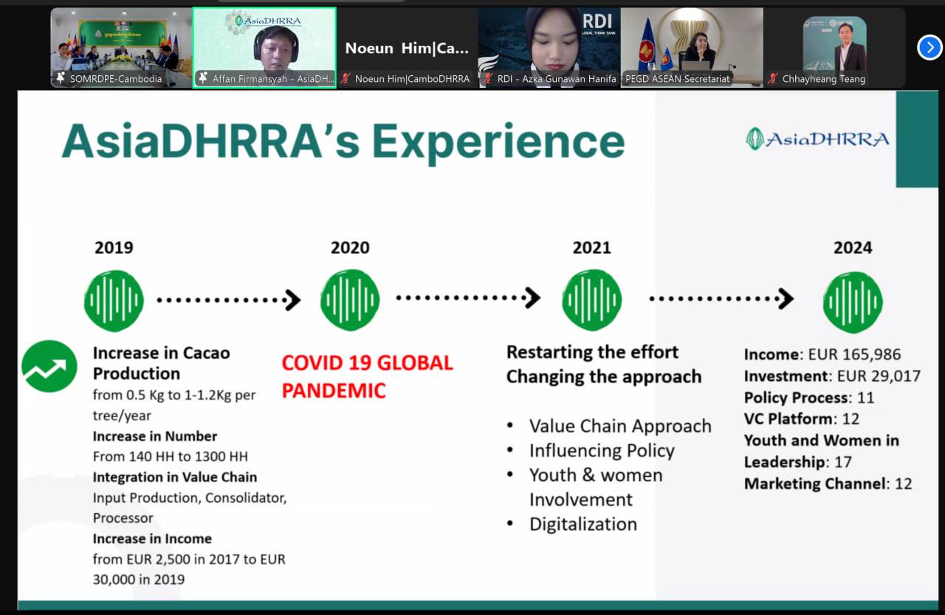The image size is (945, 615).
Task: Click the Changing the approach heading
Action: click(604, 377)
